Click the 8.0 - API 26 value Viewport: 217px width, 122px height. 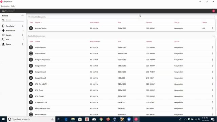[x=94, y=28]
